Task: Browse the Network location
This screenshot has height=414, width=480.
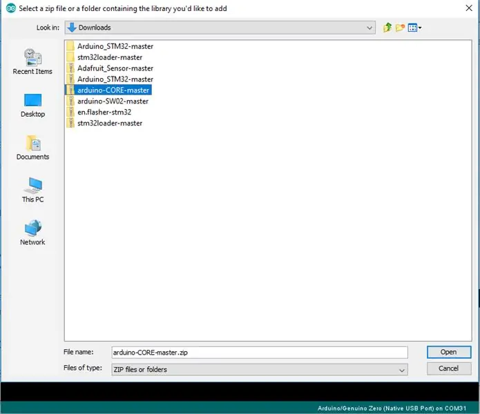Action: click(32, 233)
